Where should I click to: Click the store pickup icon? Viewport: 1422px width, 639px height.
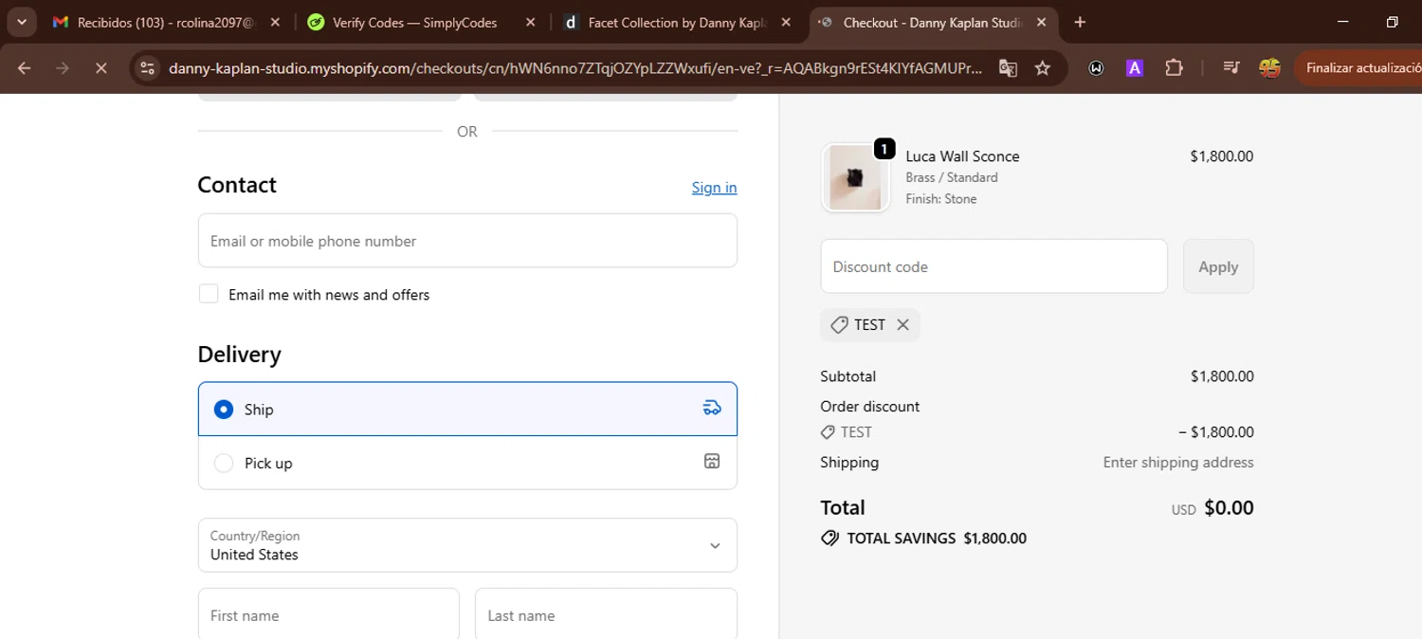[712, 461]
